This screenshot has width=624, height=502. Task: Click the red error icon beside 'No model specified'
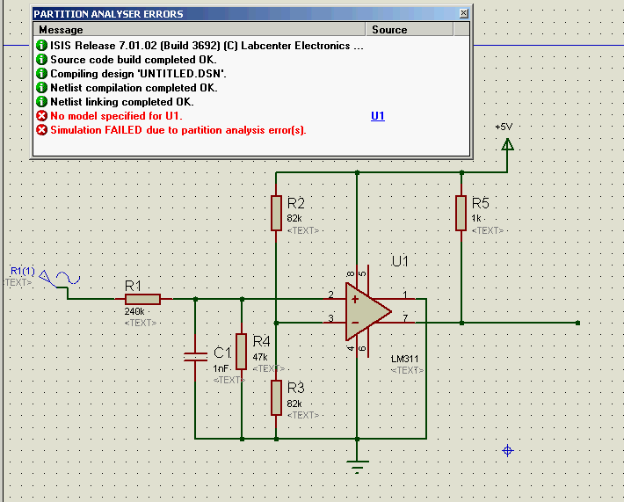(41, 116)
